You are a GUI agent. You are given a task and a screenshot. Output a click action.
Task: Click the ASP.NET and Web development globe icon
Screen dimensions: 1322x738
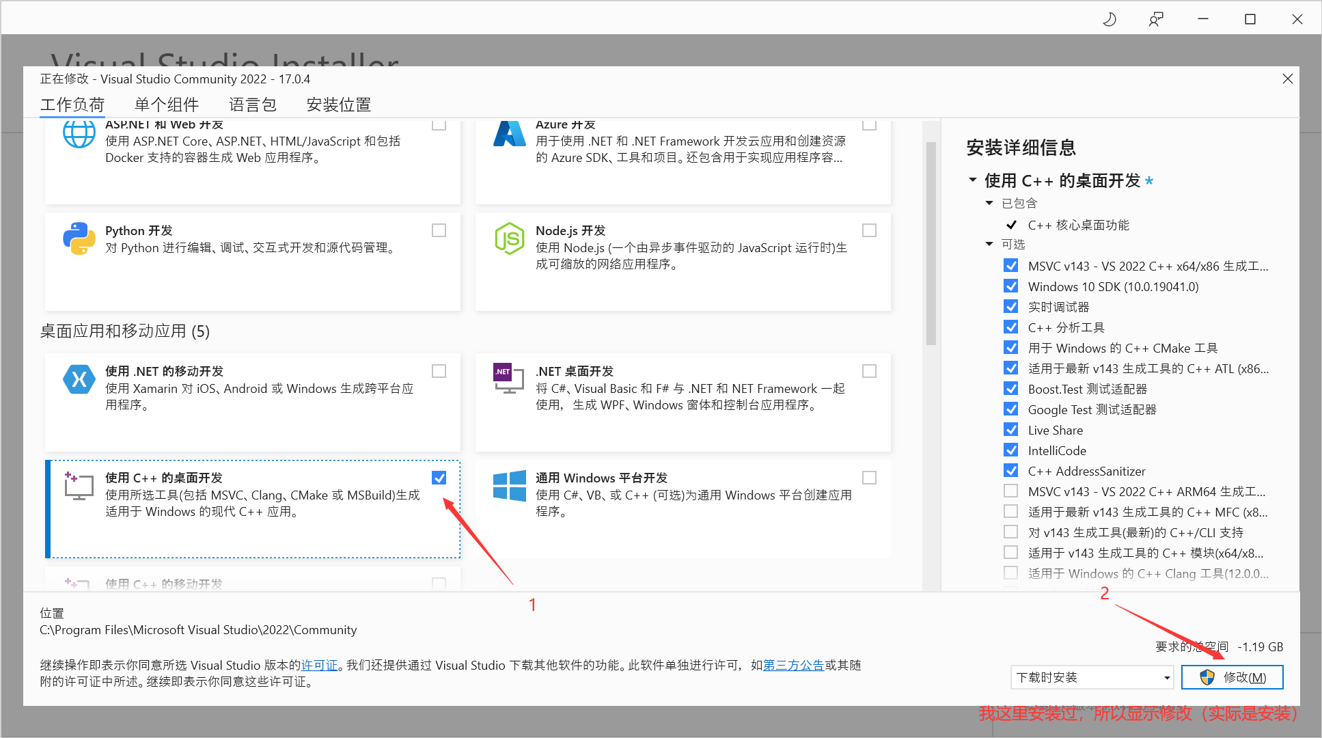click(79, 134)
